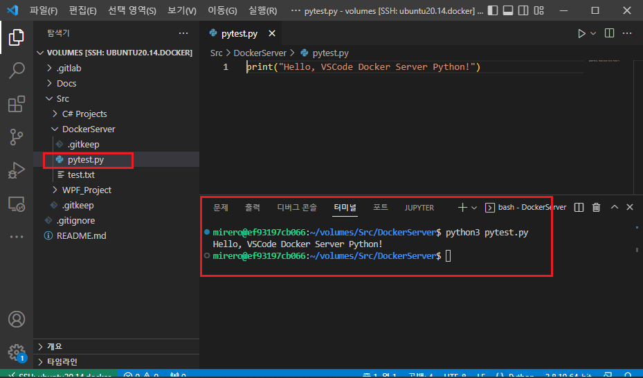
Task: Close the terminal panel
Action: click(x=630, y=207)
